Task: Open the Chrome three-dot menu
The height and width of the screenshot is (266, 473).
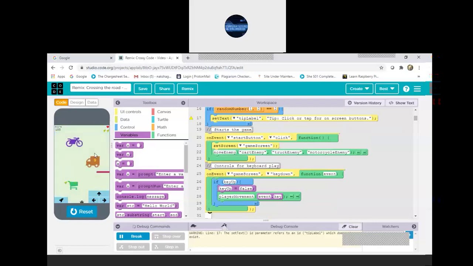Action: [x=419, y=68]
